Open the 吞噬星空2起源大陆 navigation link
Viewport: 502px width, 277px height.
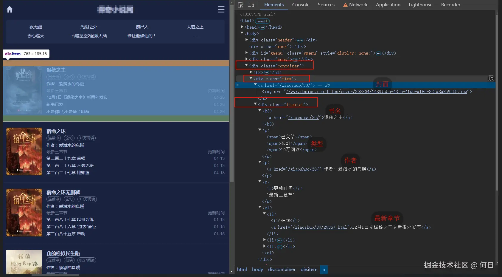tap(89, 36)
